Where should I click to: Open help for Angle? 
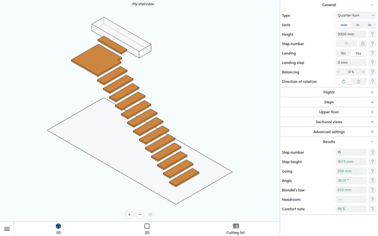click(x=372, y=180)
